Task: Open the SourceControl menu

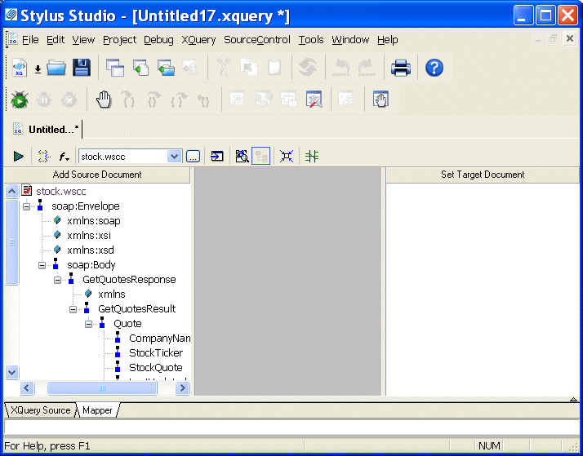Action: [256, 39]
